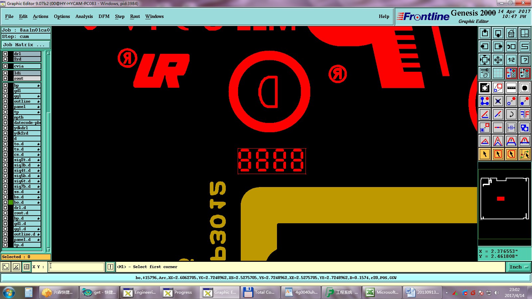Toggle the outline layer checkbox
The height and width of the screenshot is (299, 532).
click(x=5, y=101)
